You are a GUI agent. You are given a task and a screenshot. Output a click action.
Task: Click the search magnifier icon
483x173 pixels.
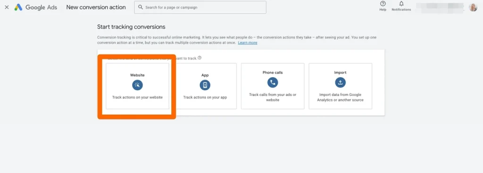pos(141,7)
